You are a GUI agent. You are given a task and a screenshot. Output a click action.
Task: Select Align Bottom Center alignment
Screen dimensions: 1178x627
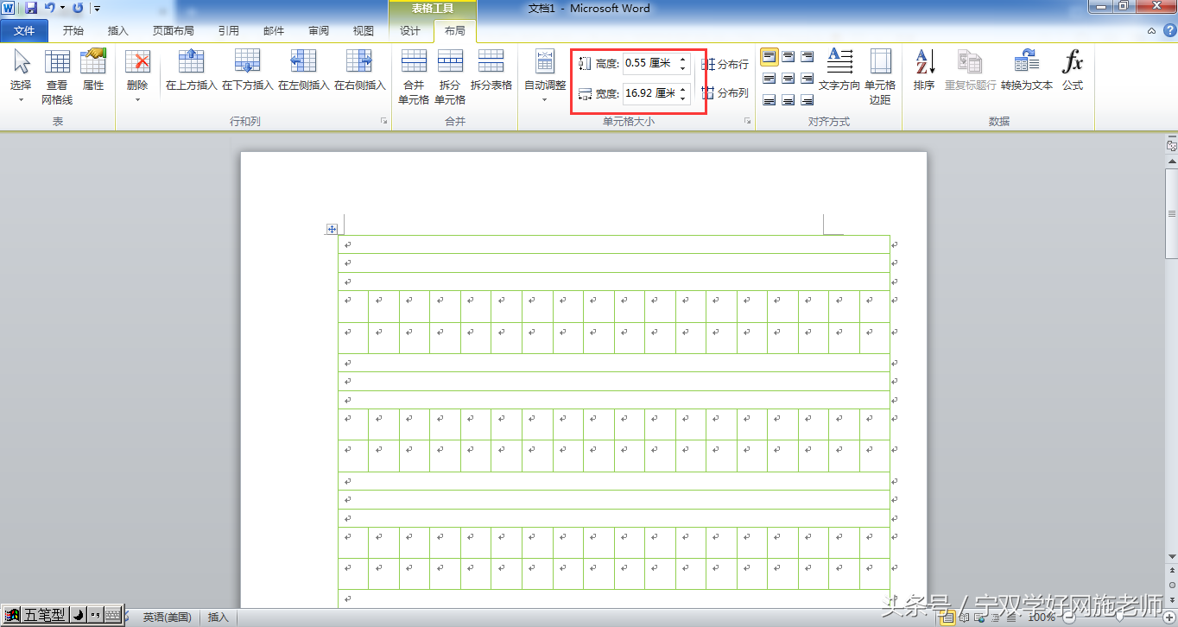click(x=788, y=100)
